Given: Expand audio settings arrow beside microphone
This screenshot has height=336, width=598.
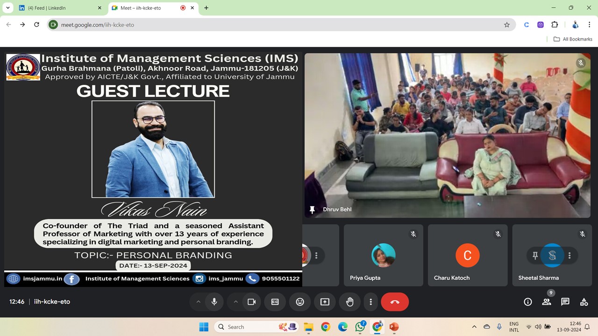Looking at the screenshot, I should click(198, 302).
